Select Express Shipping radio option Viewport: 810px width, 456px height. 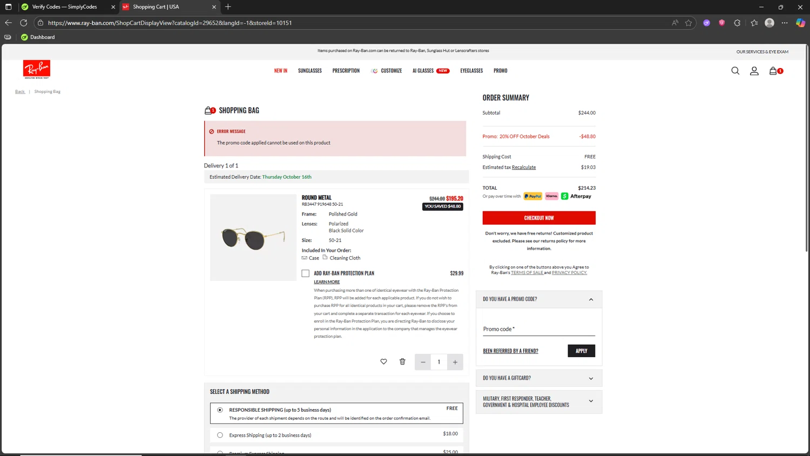(220, 435)
